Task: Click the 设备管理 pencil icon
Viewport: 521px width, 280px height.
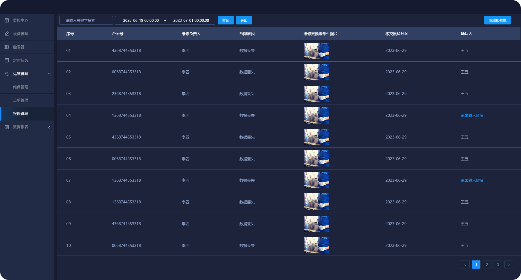Action: [x=7, y=34]
